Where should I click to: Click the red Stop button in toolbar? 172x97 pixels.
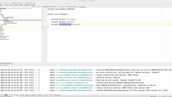(34, 3)
